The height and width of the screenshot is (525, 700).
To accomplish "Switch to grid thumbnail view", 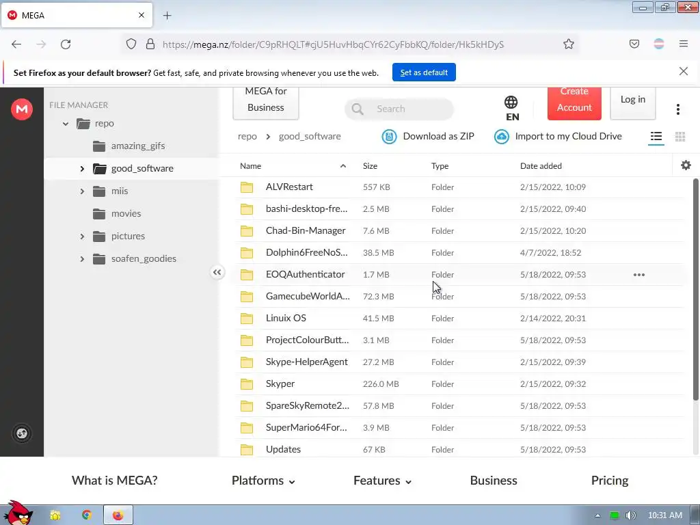I will pyautogui.click(x=680, y=137).
